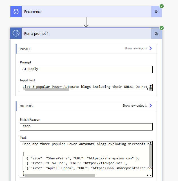Click chevron next to Show raw outputs
178x181 pixels.
[x=150, y=106]
